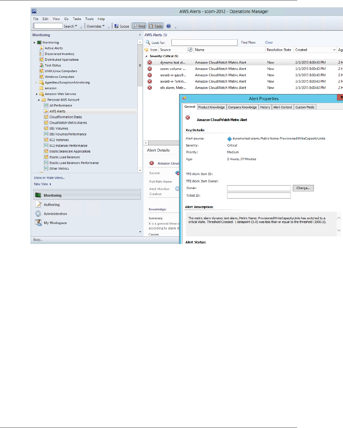
Task: Select Windows Computers view icon
Action: click(41, 77)
